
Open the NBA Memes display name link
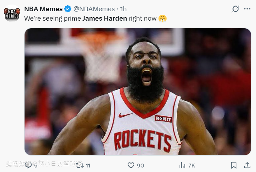pos(43,9)
